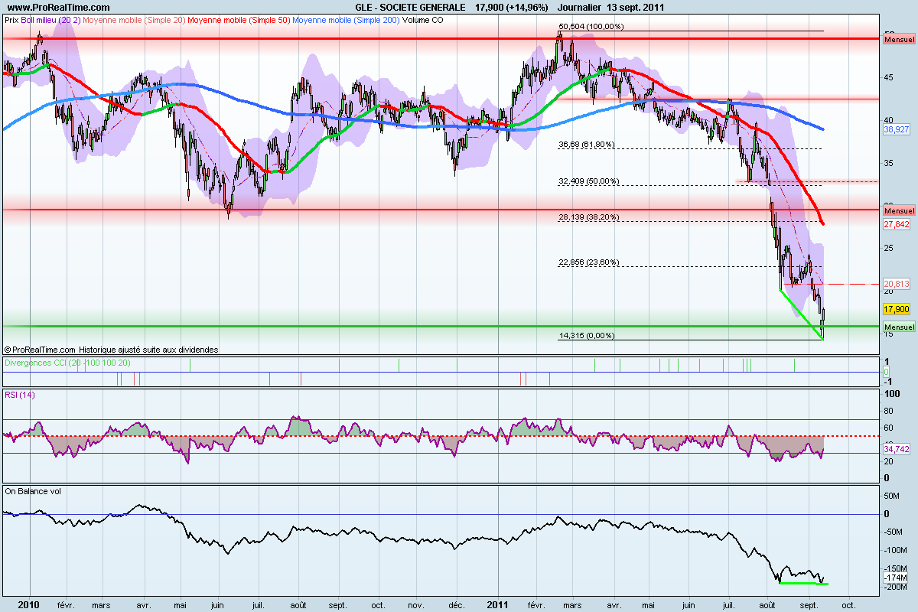
Task: Select the GLE - SOCIETE GENERALE title
Action: [x=410, y=7]
